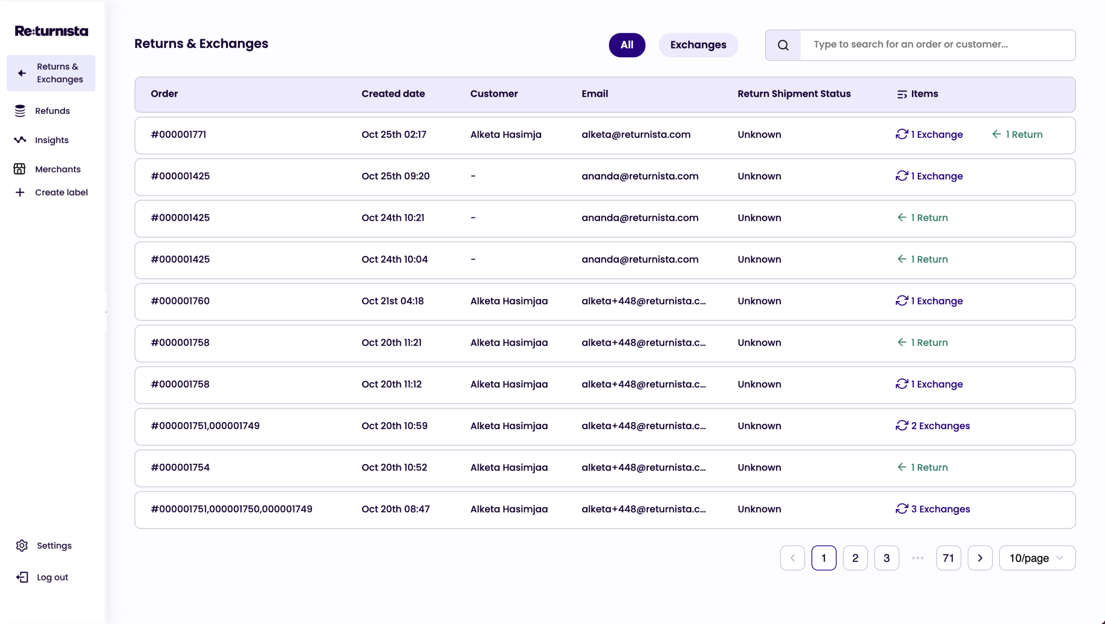This screenshot has height=624, width=1105.
Task: Click the 1 Return link on order #000001771
Action: coord(1017,135)
